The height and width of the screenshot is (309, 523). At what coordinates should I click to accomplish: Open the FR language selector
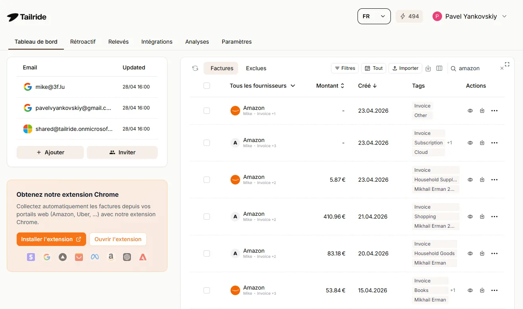click(373, 16)
